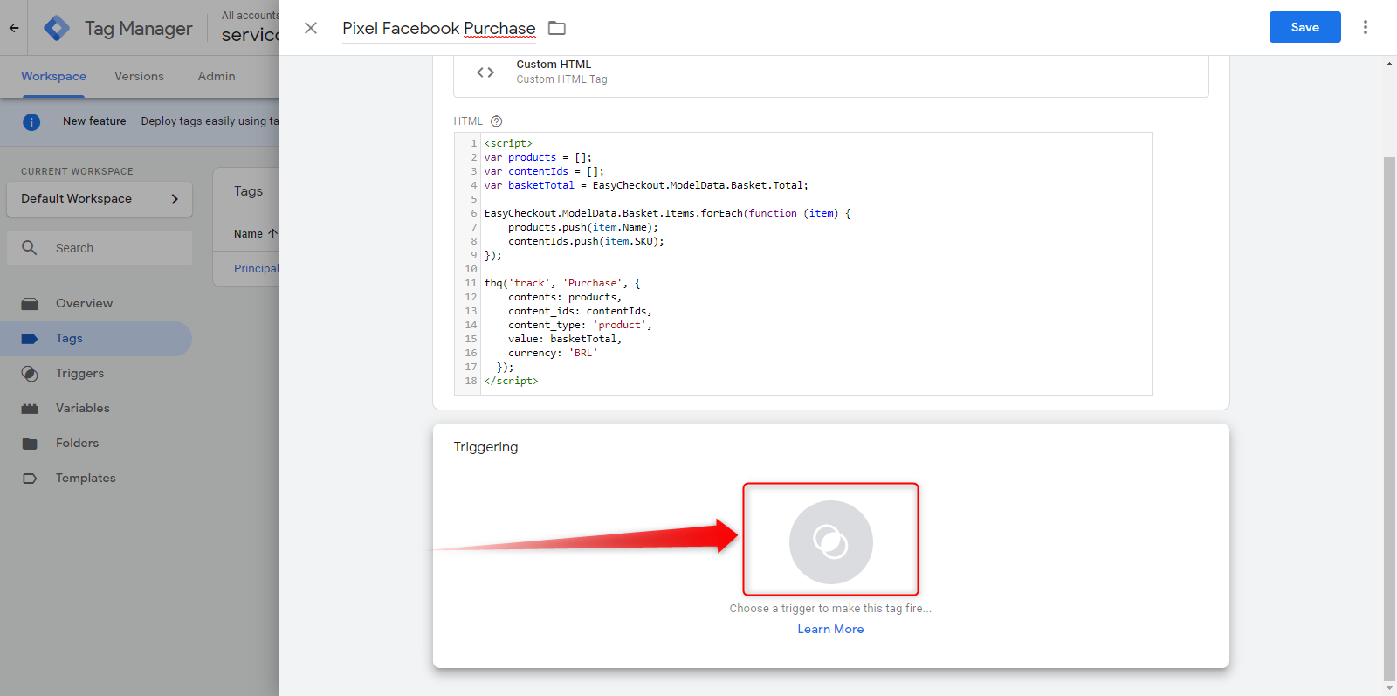Save the Pixel Facebook Purchase tag
Screen dimensions: 1397x696
[1304, 27]
